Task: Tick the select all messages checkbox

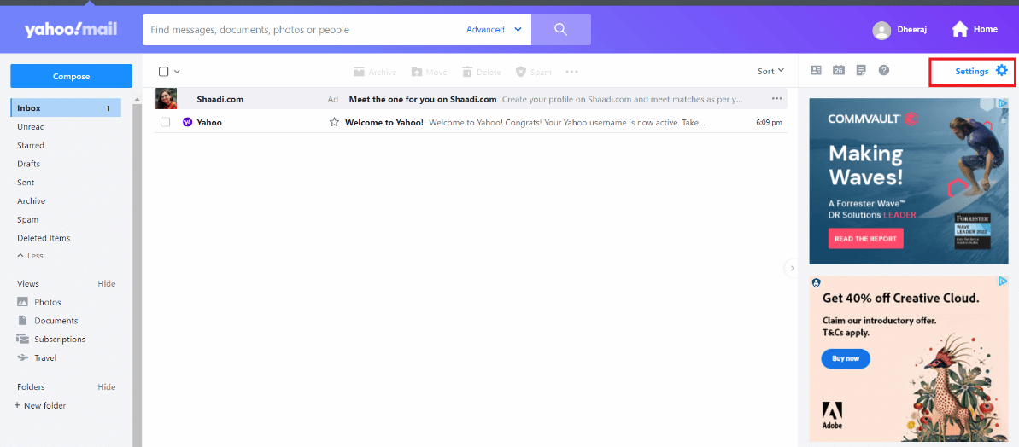Action: pyautogui.click(x=164, y=72)
